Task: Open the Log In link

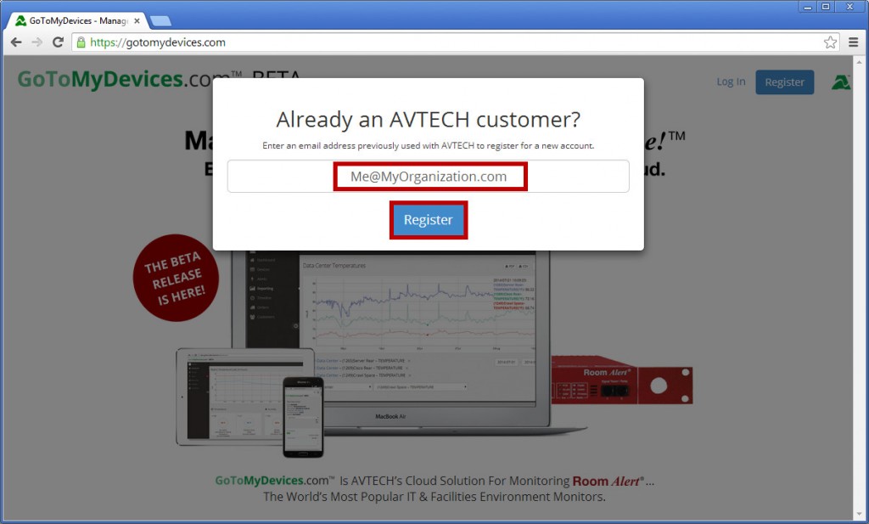Action: (x=731, y=82)
